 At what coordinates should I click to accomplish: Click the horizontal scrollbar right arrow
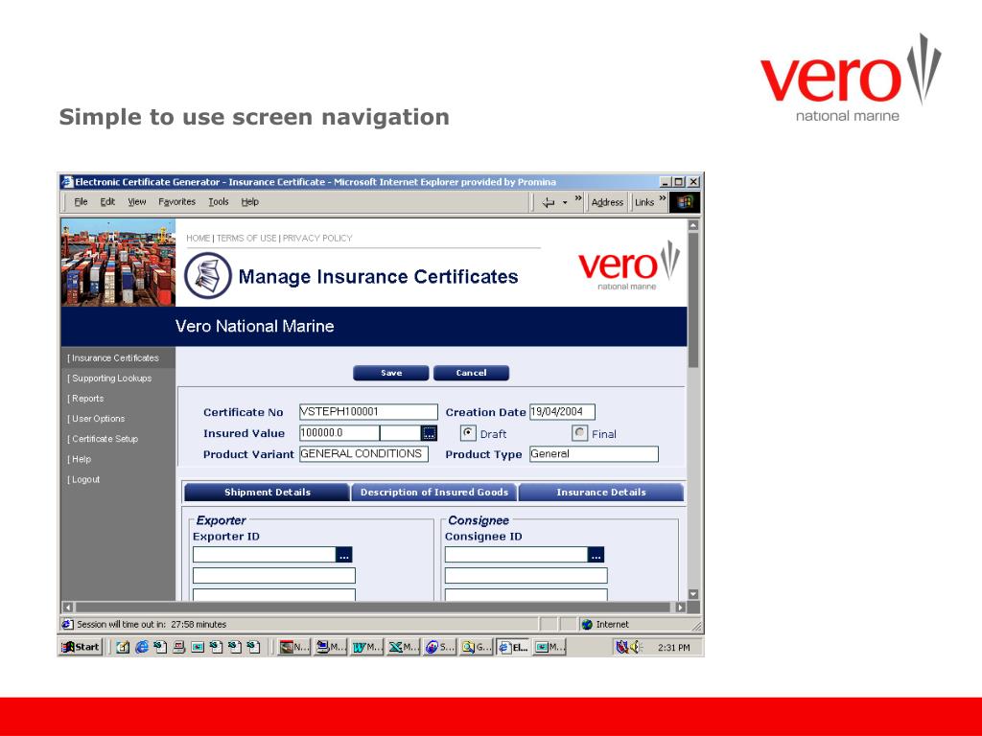(680, 607)
